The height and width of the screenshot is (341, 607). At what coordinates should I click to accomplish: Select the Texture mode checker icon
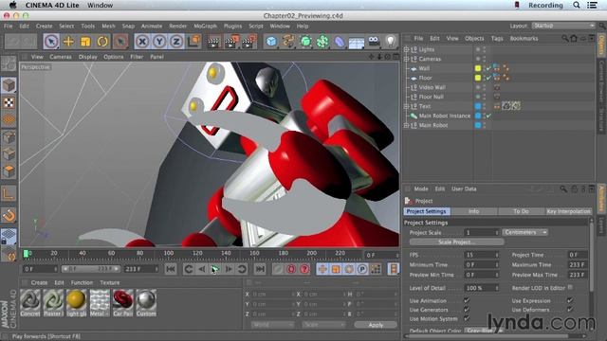coord(9,102)
